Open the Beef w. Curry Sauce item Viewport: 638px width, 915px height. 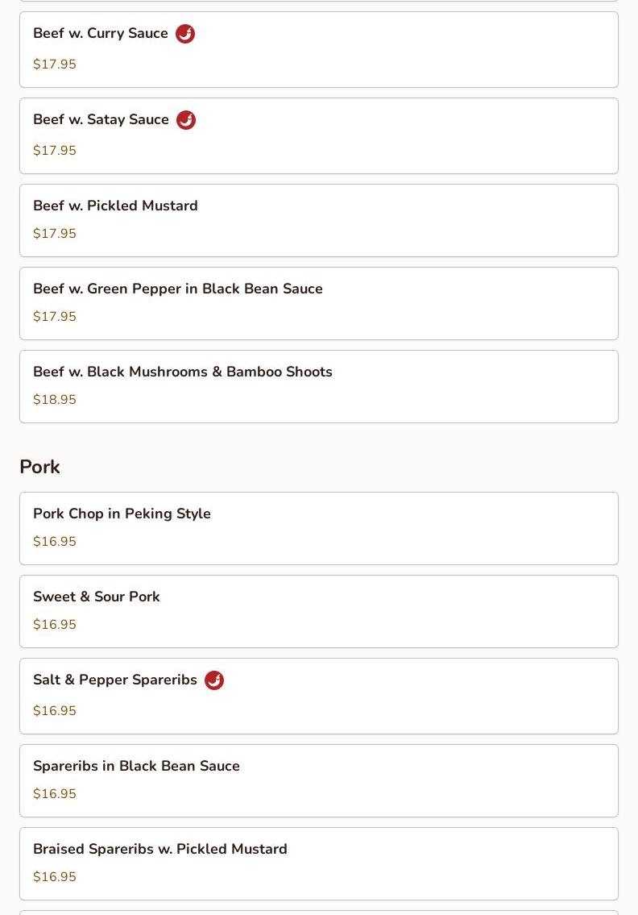pyautogui.click(x=101, y=34)
